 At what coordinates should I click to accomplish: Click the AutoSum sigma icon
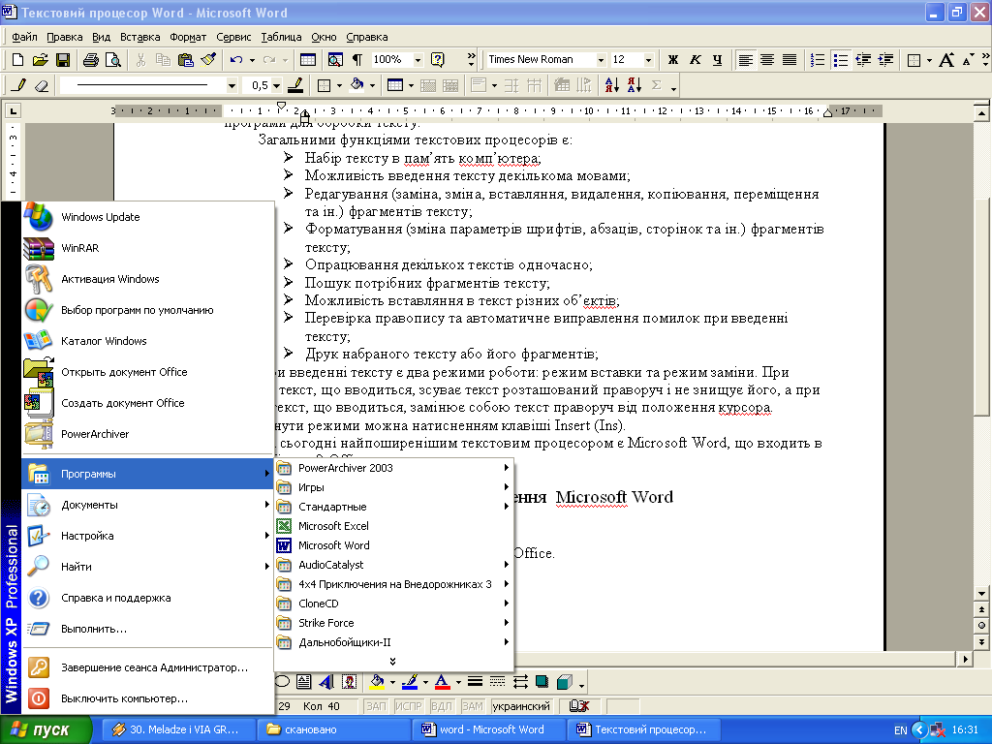[x=657, y=85]
